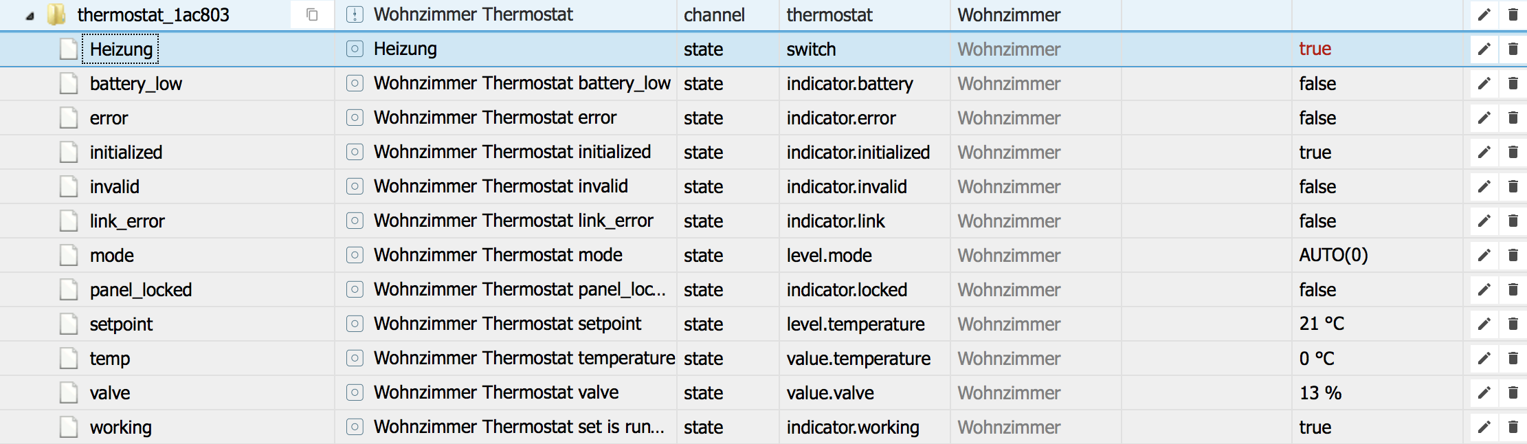Click the 21 °C setpoint value
Viewport: 1527px width, 444px height.
(x=1321, y=324)
